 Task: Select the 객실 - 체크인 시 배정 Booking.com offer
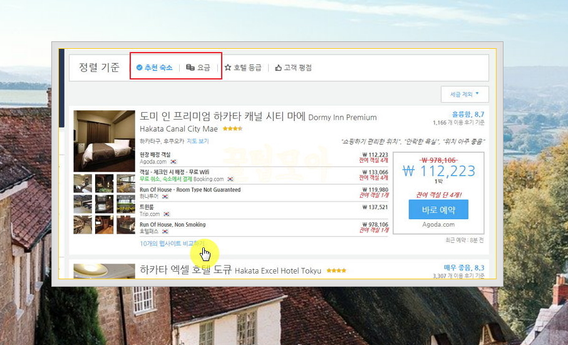(x=264, y=175)
